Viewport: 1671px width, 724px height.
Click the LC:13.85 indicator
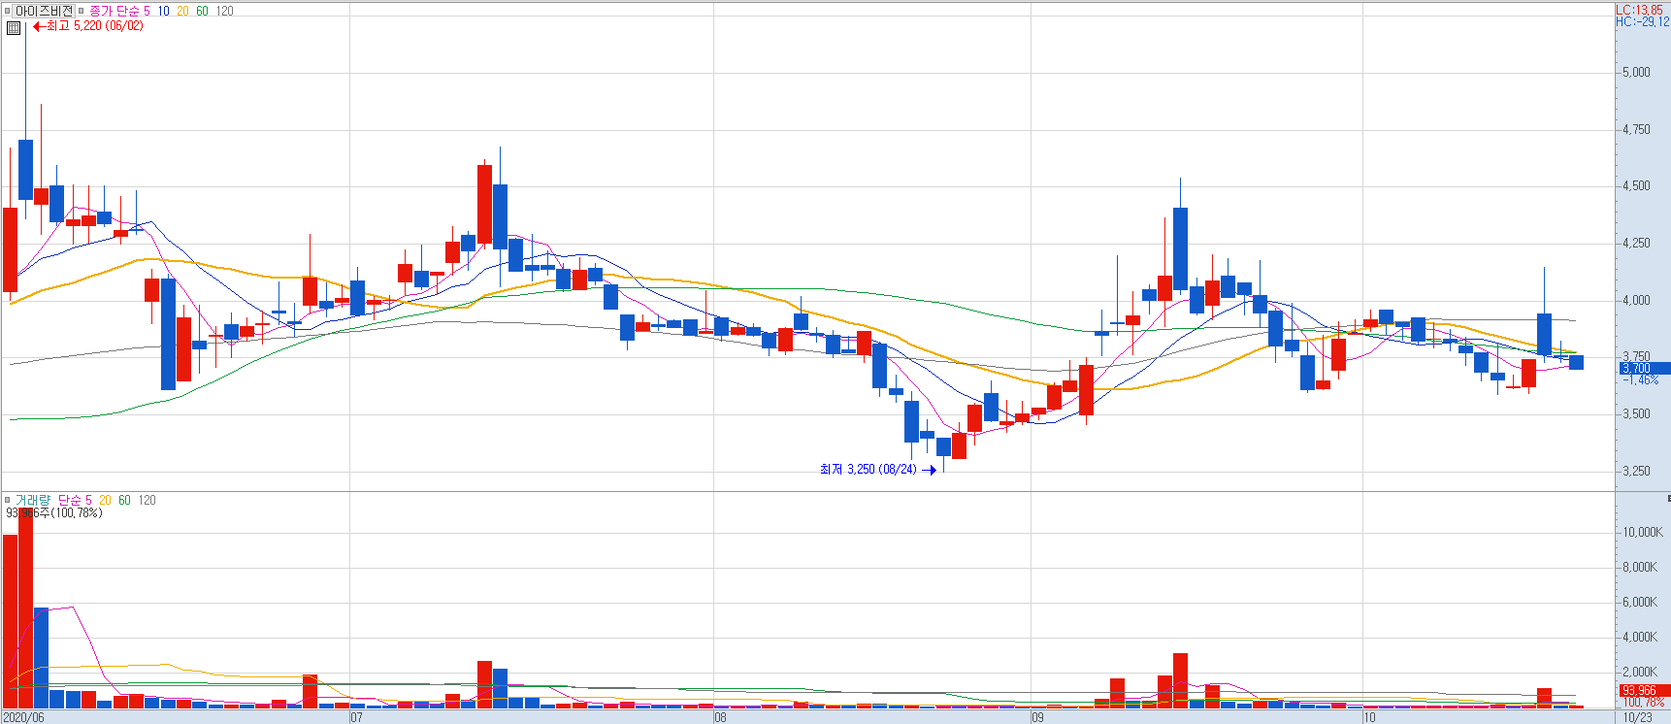point(1639,10)
